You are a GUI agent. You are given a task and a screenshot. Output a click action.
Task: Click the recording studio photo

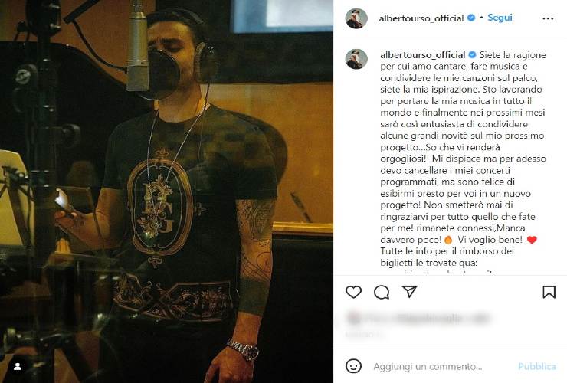[x=166, y=191]
